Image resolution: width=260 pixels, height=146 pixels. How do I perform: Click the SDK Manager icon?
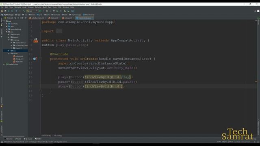point(68,11)
